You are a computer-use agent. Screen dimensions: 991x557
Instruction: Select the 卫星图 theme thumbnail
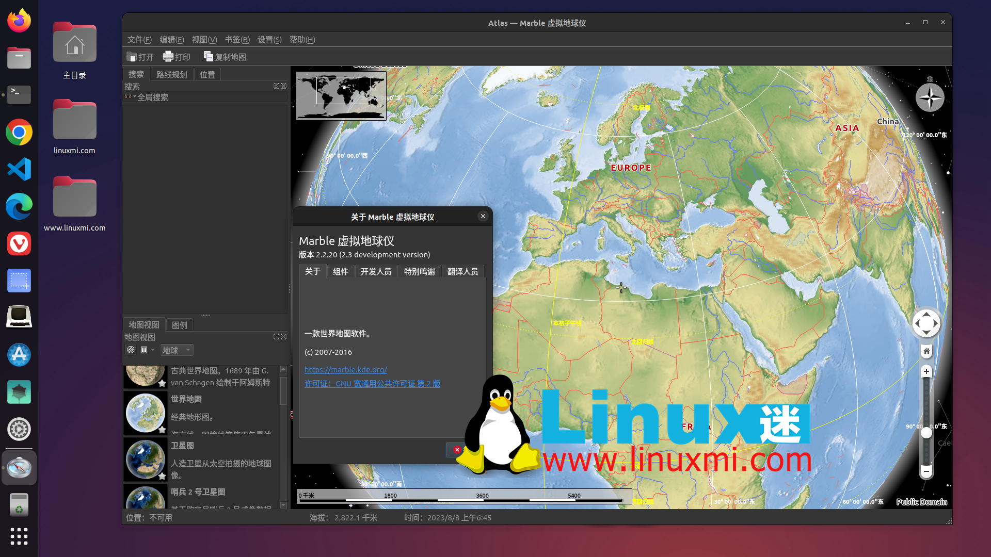coord(146,459)
